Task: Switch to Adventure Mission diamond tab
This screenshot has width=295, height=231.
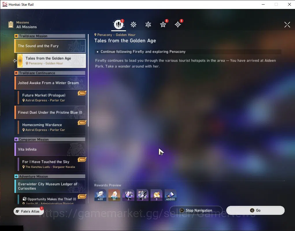Action: (x=178, y=25)
